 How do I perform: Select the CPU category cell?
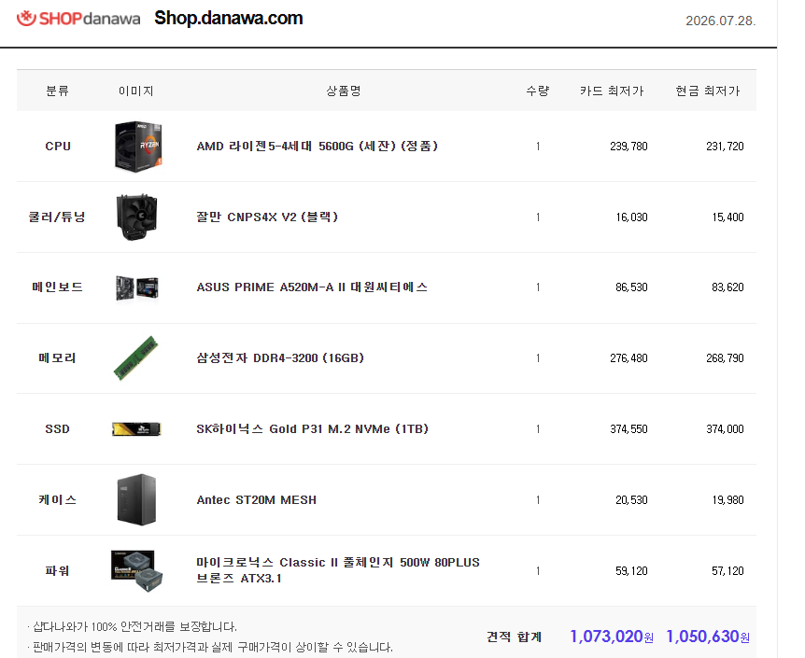pyautogui.click(x=58, y=147)
